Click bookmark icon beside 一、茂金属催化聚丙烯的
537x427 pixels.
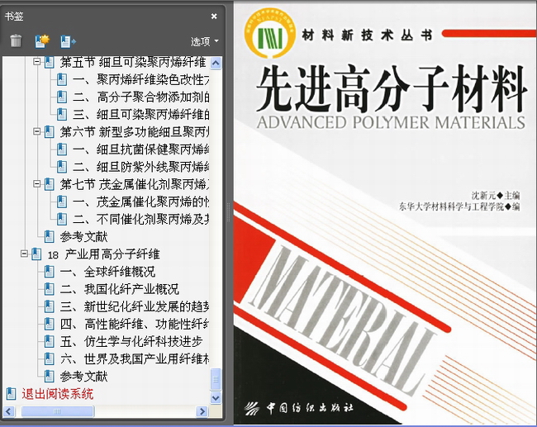(62, 202)
